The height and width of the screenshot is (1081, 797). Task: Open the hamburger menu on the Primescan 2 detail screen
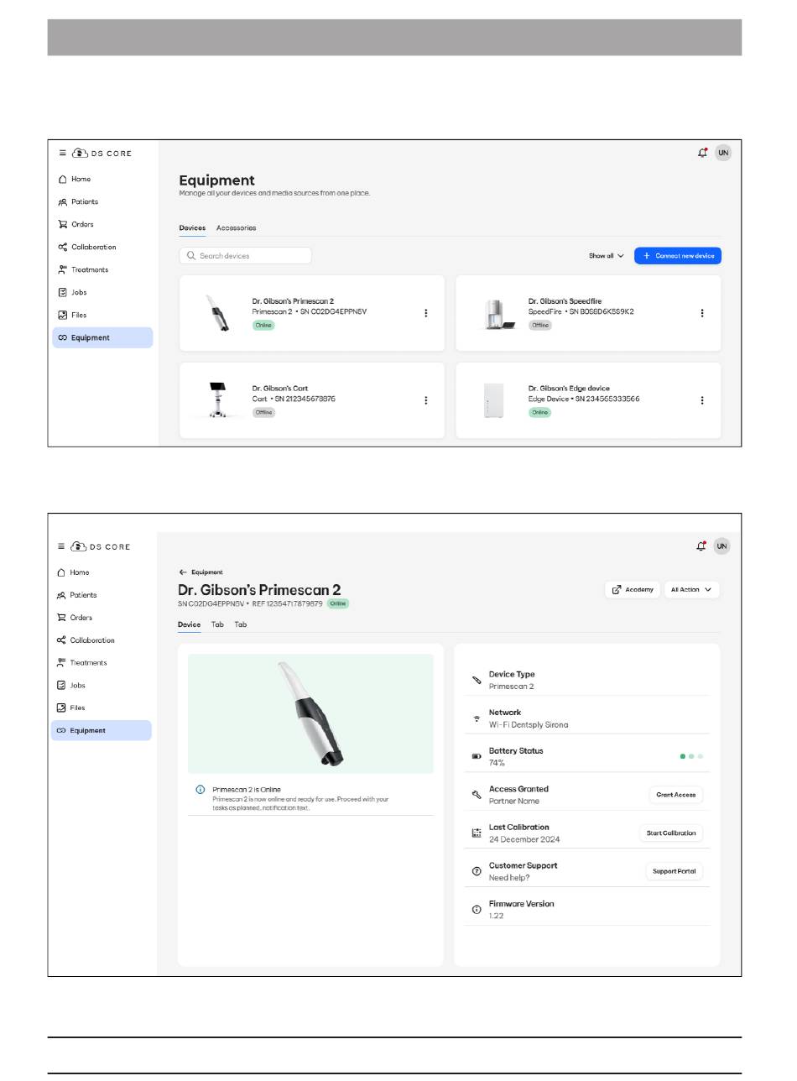pos(61,546)
